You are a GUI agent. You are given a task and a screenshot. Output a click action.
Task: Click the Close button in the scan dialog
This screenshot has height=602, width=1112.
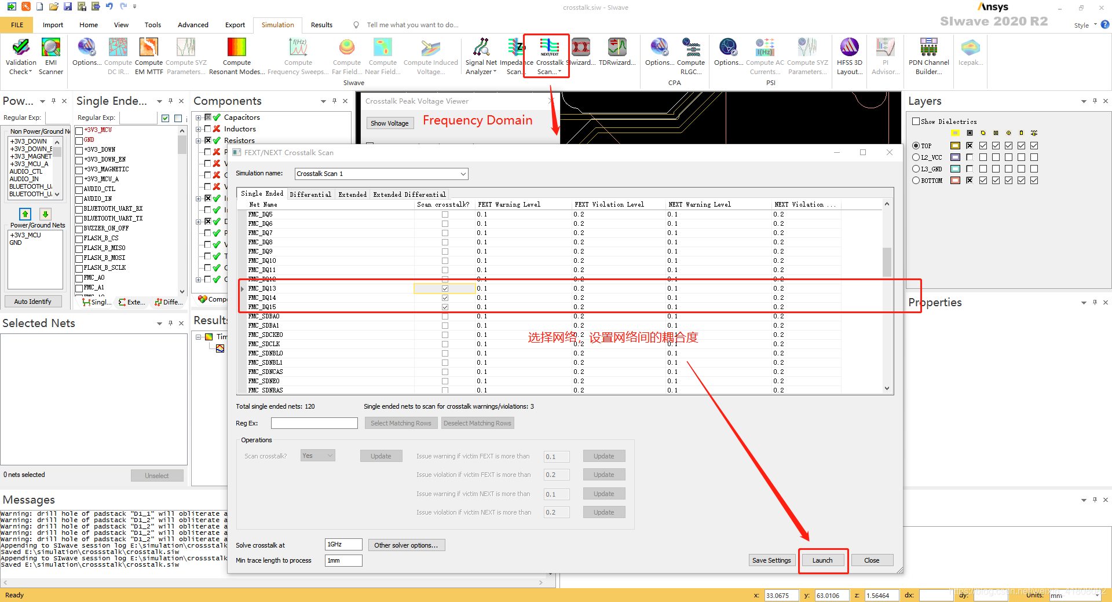click(872, 560)
